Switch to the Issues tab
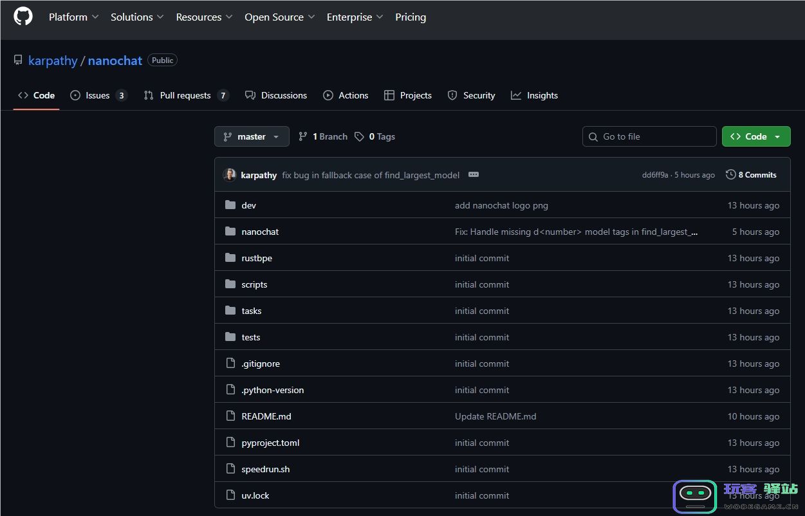The height and width of the screenshot is (516, 805). pyautogui.click(x=98, y=95)
